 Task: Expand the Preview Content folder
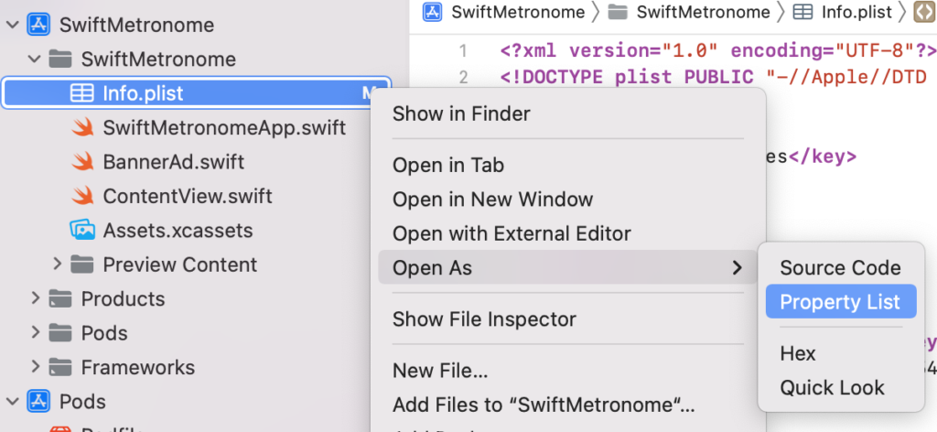pyautogui.click(x=57, y=265)
